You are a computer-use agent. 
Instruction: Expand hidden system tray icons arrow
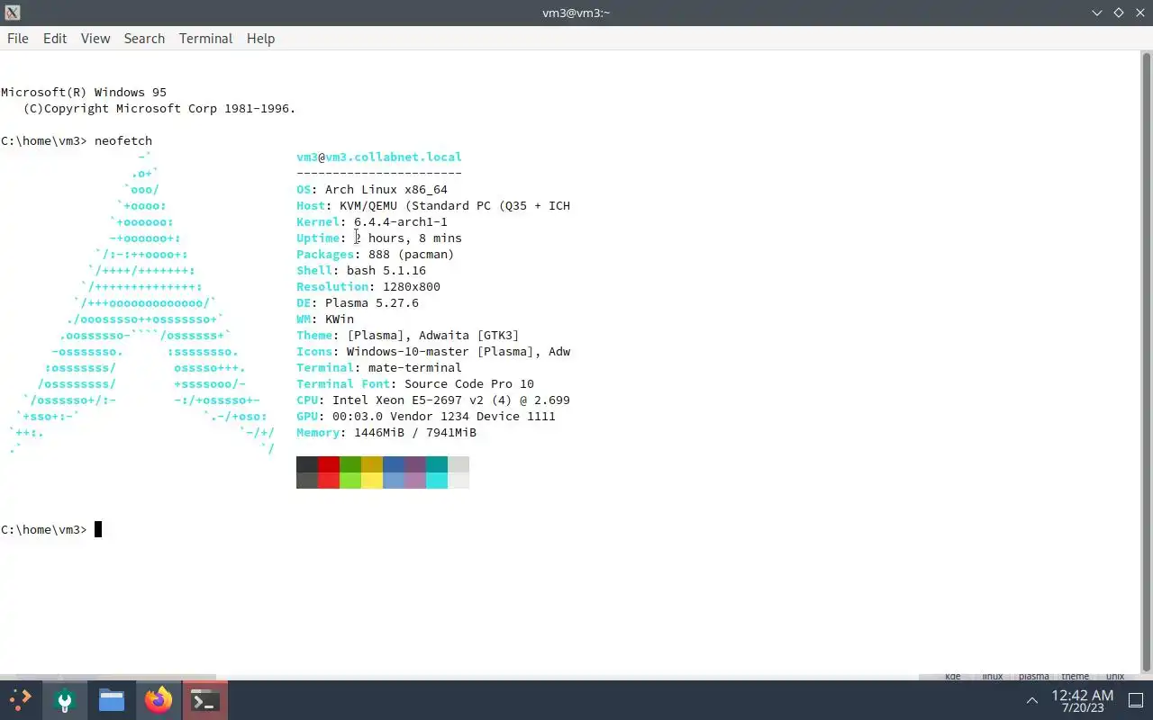[x=1032, y=700]
